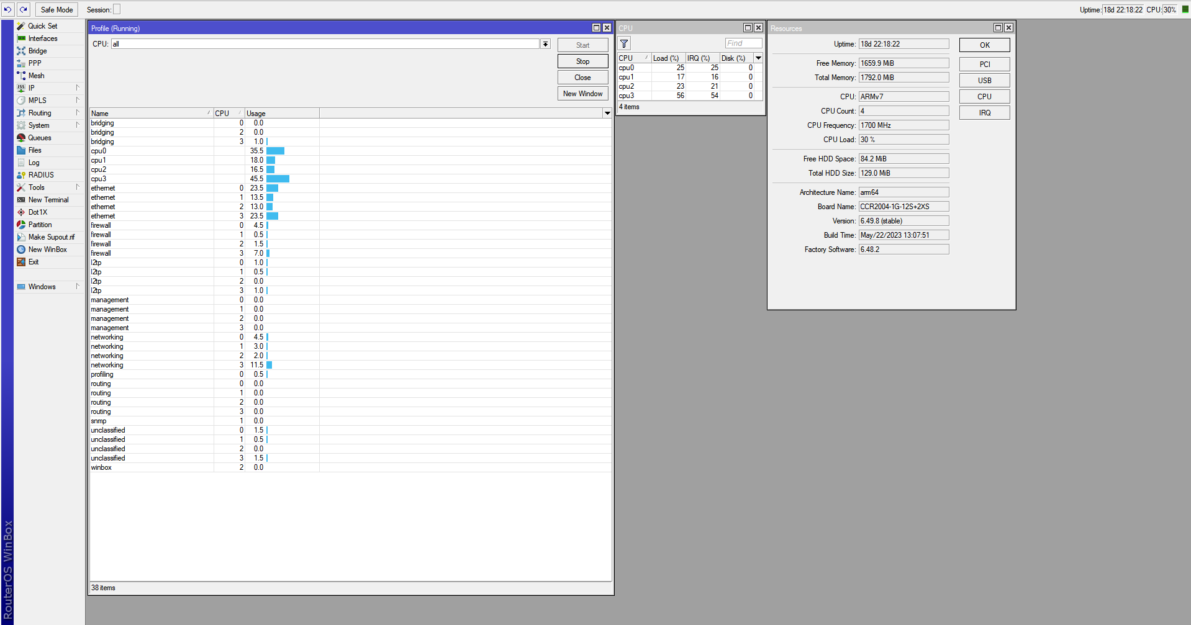Click the Windows menu icon
Viewport: 1191px width, 625px height.
21,287
